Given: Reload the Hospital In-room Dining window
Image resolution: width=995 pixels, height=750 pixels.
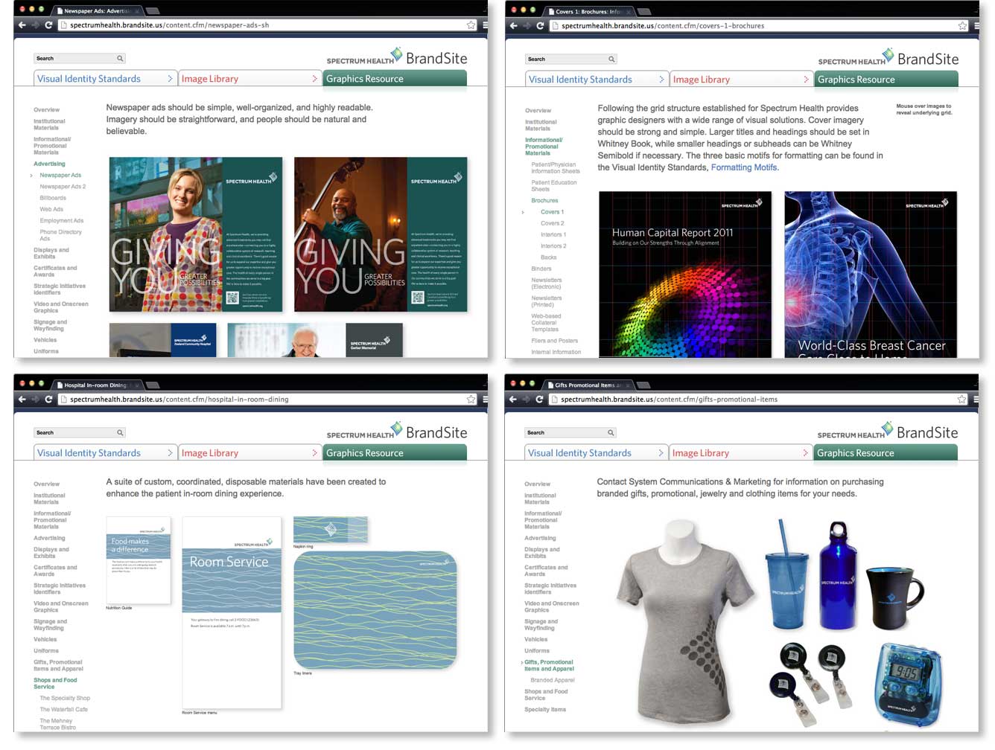Looking at the screenshot, I should pyautogui.click(x=48, y=399).
